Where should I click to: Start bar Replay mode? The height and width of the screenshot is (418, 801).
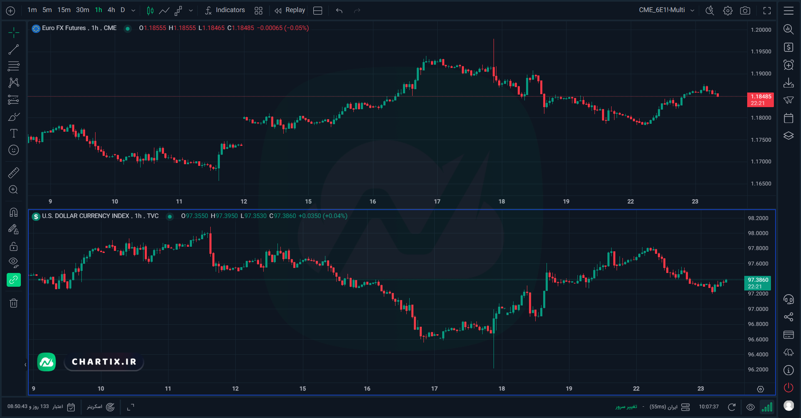pos(290,10)
